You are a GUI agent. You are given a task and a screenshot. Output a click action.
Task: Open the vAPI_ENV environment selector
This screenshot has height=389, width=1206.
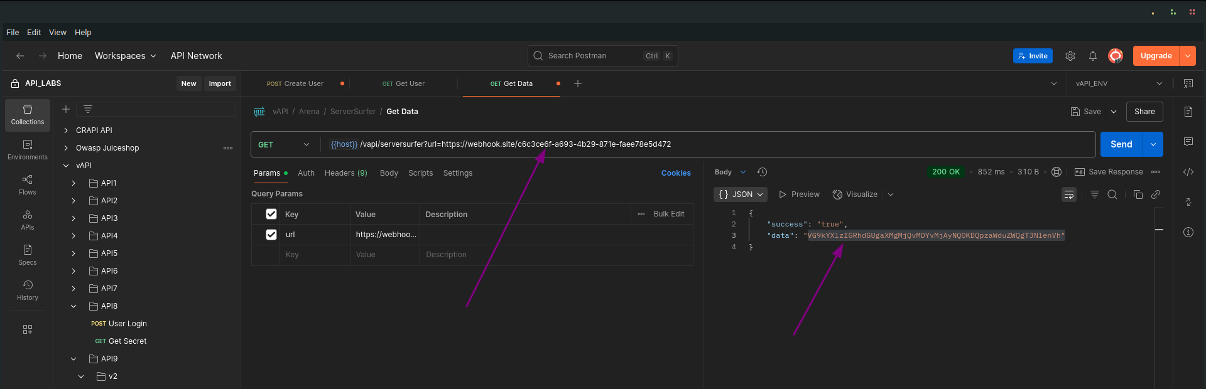point(1119,83)
